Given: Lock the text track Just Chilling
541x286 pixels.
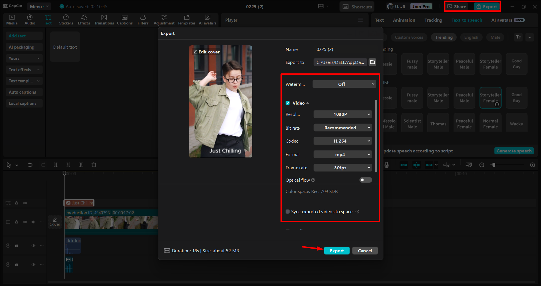Looking at the screenshot, I should (17, 203).
